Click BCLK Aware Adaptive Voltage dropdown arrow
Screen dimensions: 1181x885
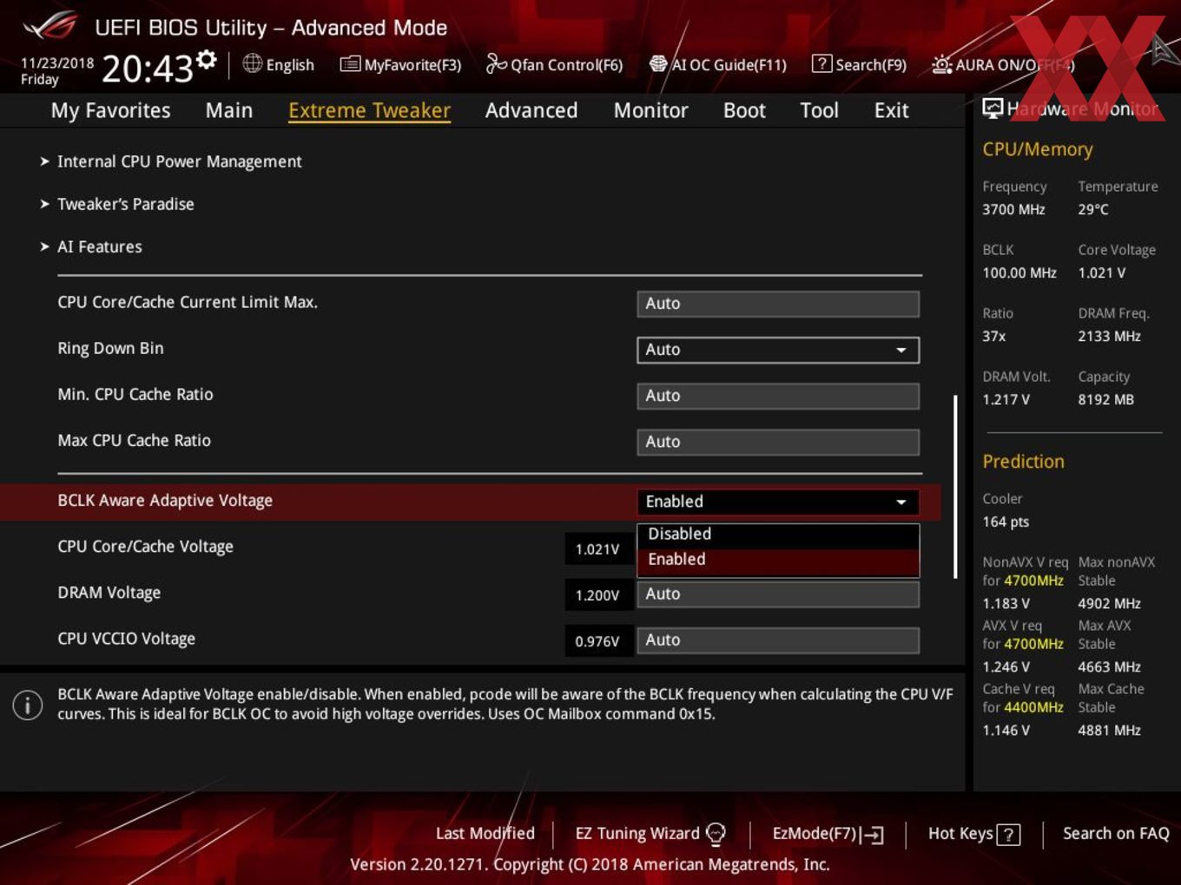pos(901,501)
